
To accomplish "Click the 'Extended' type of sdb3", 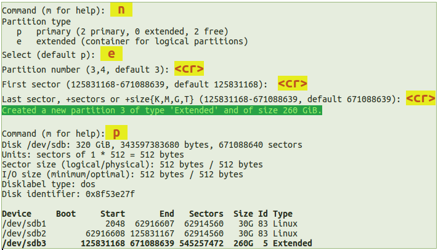I will point(292,243).
